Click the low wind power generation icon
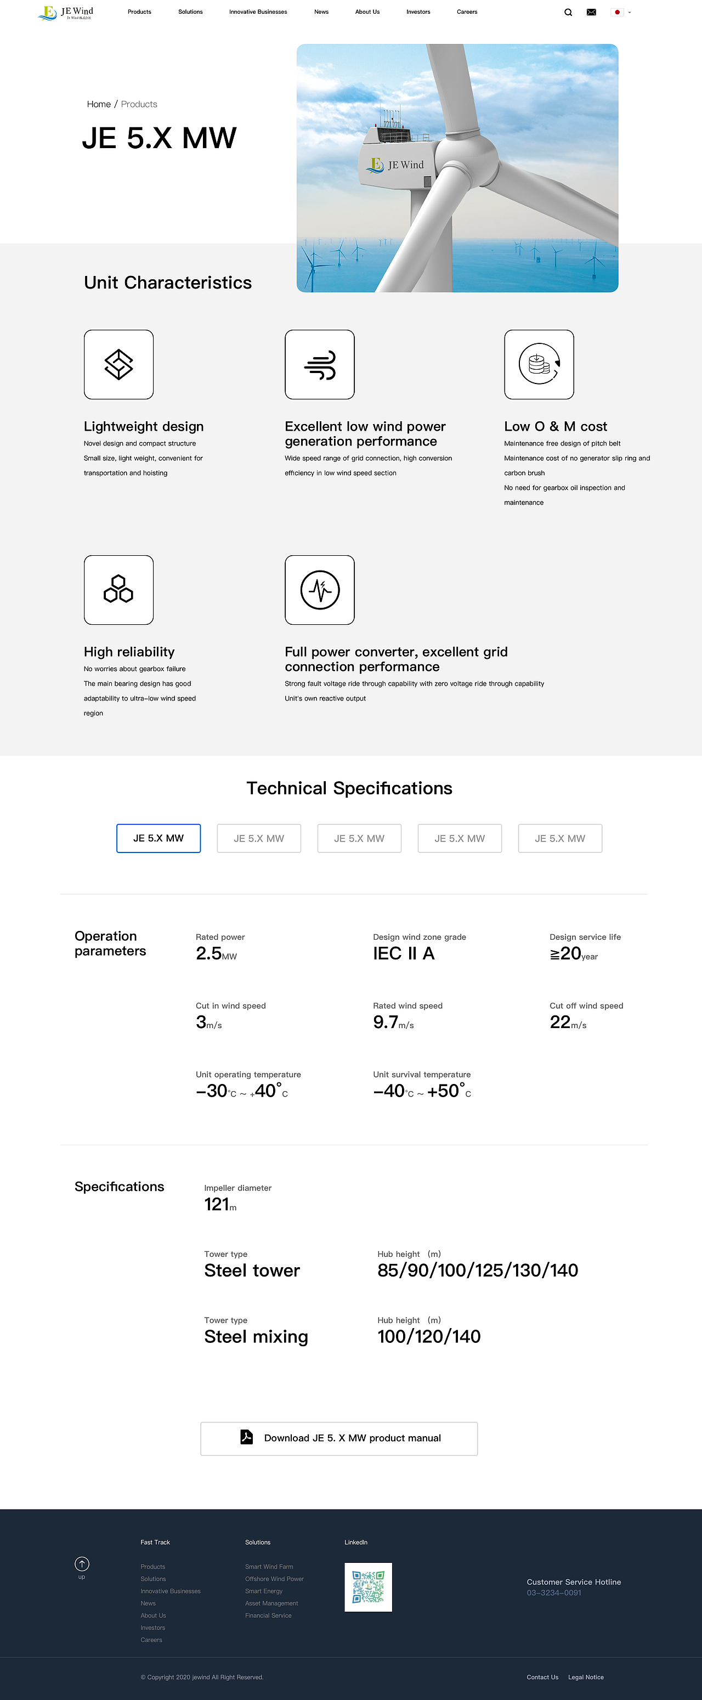 319,364
